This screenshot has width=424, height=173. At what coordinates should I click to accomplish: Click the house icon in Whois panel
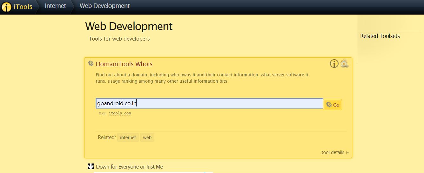tap(344, 64)
